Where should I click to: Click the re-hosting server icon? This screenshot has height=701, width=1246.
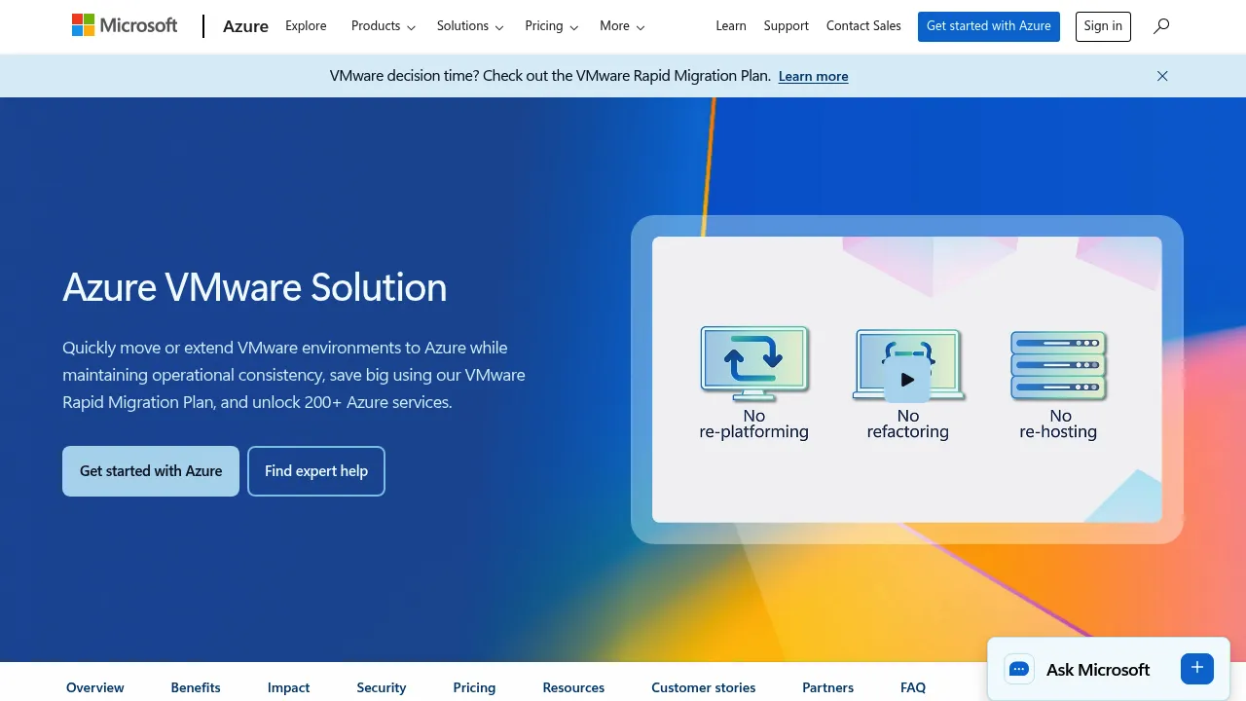click(x=1059, y=365)
